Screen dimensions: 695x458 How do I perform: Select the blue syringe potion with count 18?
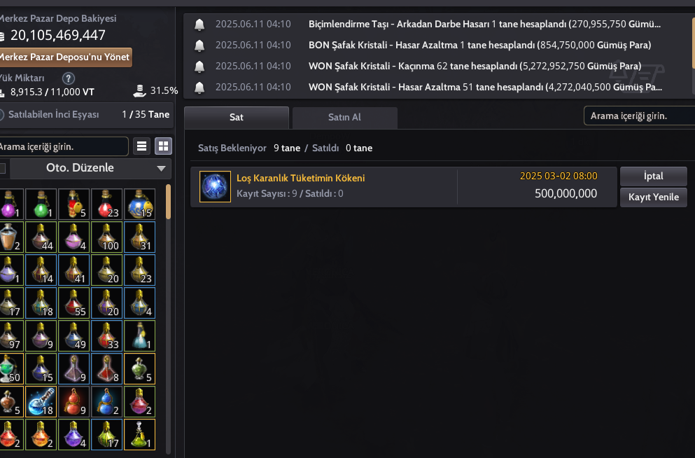tap(41, 401)
